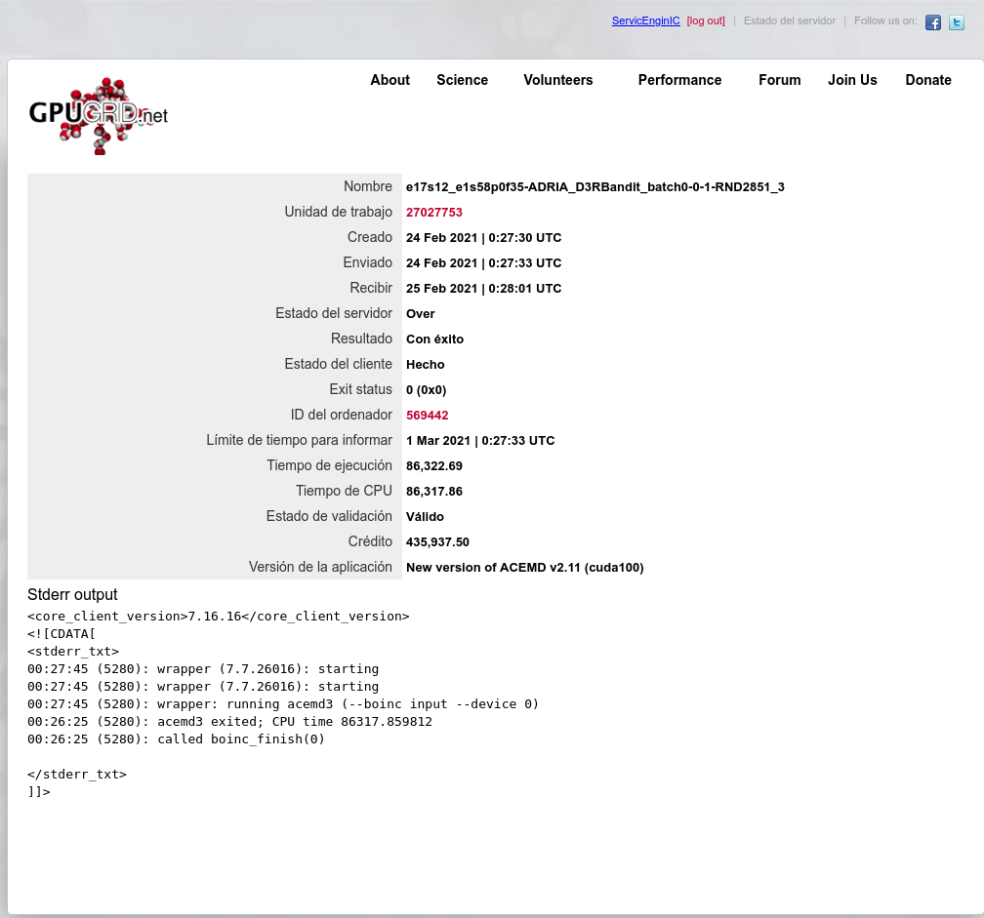The width and height of the screenshot is (984, 918).
Task: Open the Science menu
Action: 462,80
